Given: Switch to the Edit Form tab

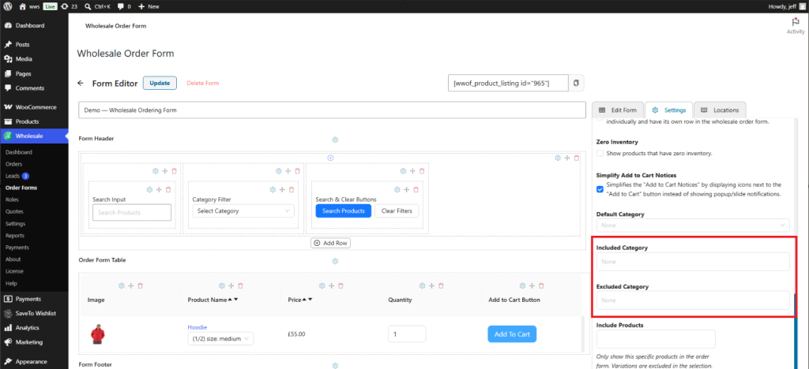Looking at the screenshot, I should coord(618,110).
